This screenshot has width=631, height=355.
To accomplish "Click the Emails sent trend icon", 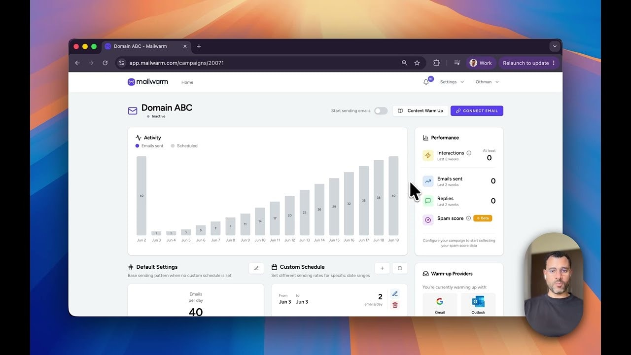I will click(x=428, y=181).
